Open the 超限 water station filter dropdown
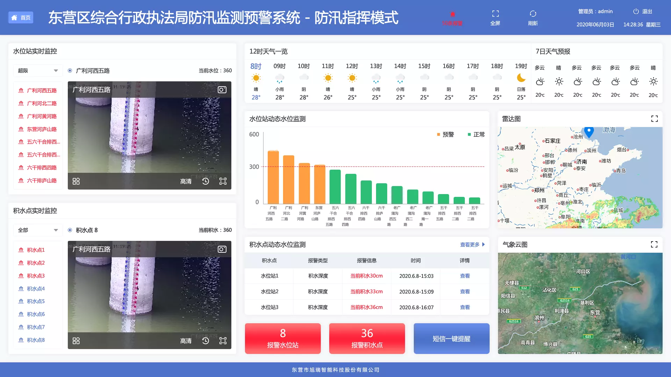The width and height of the screenshot is (671, 377). 38,71
